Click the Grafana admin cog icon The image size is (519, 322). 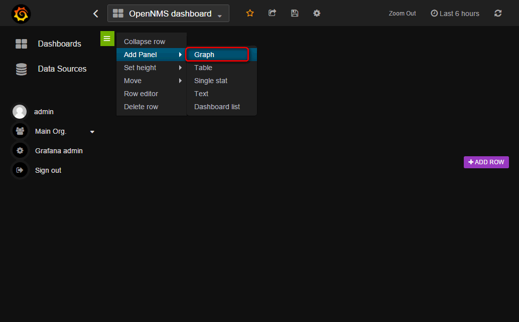click(20, 151)
